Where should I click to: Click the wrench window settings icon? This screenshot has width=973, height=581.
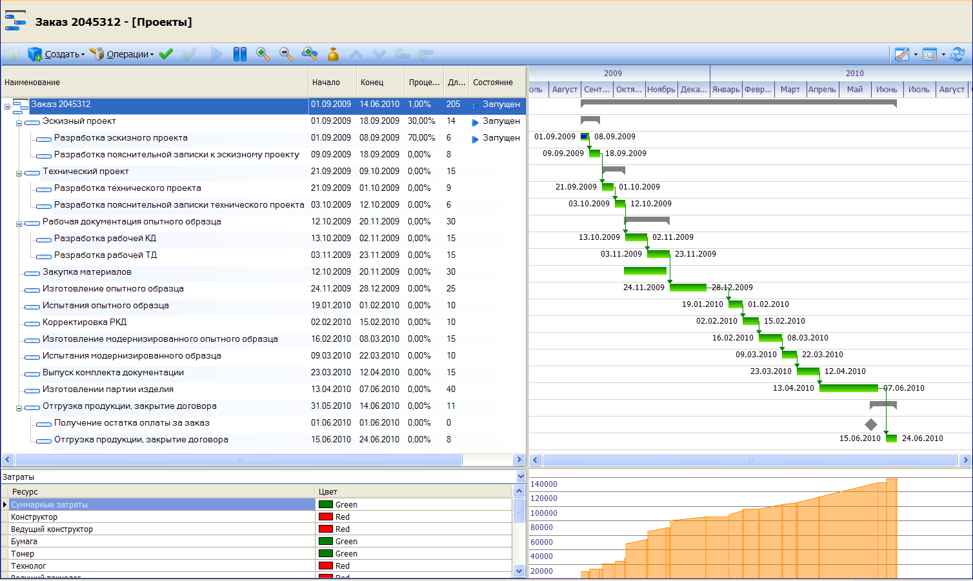[902, 55]
